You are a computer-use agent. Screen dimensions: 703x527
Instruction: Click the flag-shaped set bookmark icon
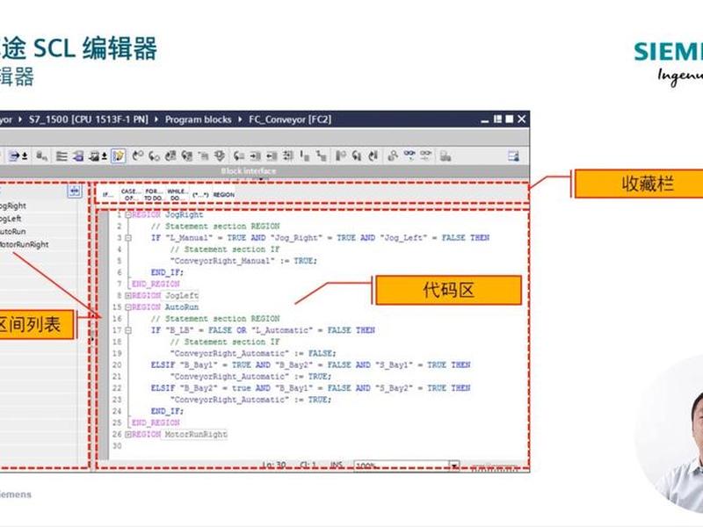click(340, 156)
